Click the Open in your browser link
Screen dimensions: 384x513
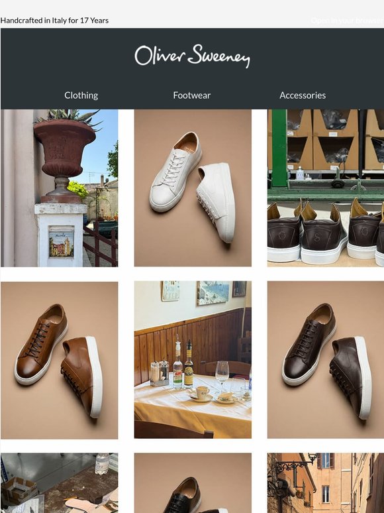coord(348,21)
